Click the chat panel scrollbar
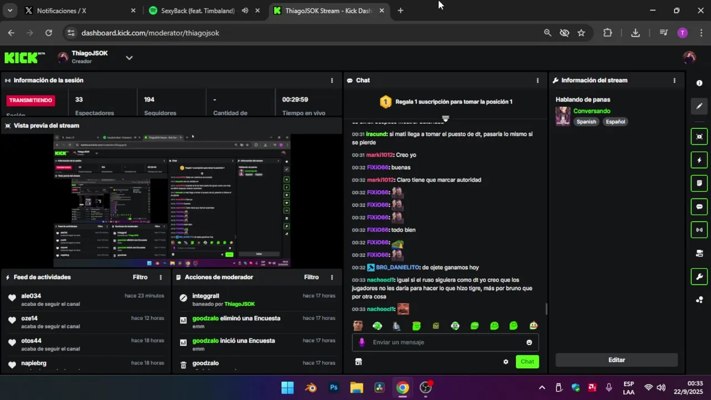 [x=546, y=309]
